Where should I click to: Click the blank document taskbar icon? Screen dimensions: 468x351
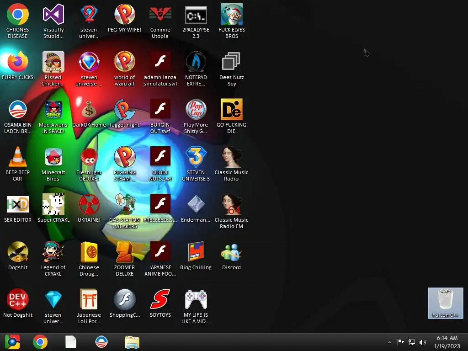click(x=71, y=342)
